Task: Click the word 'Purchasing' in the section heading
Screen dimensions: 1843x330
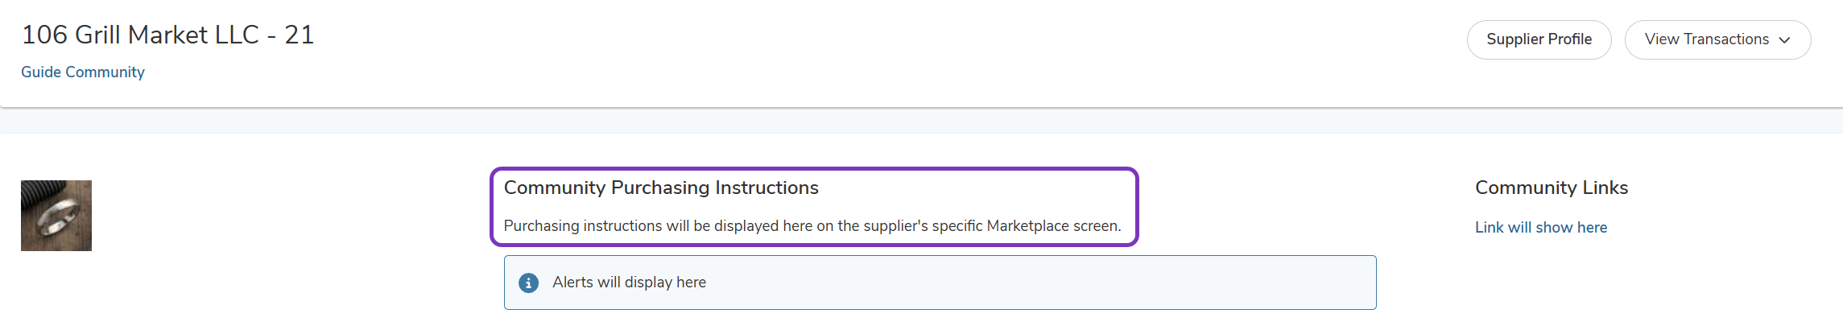Action: [x=661, y=188]
